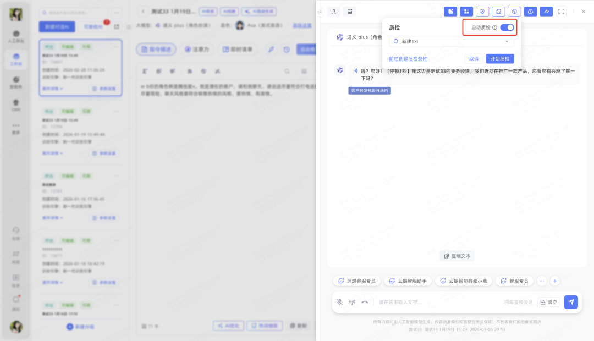Viewport: 594px width, 341px height.
Task: Hang up using the phone icon
Action: pos(365,302)
